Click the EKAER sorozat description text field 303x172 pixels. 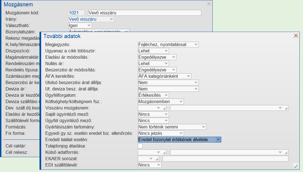[x=225, y=159]
